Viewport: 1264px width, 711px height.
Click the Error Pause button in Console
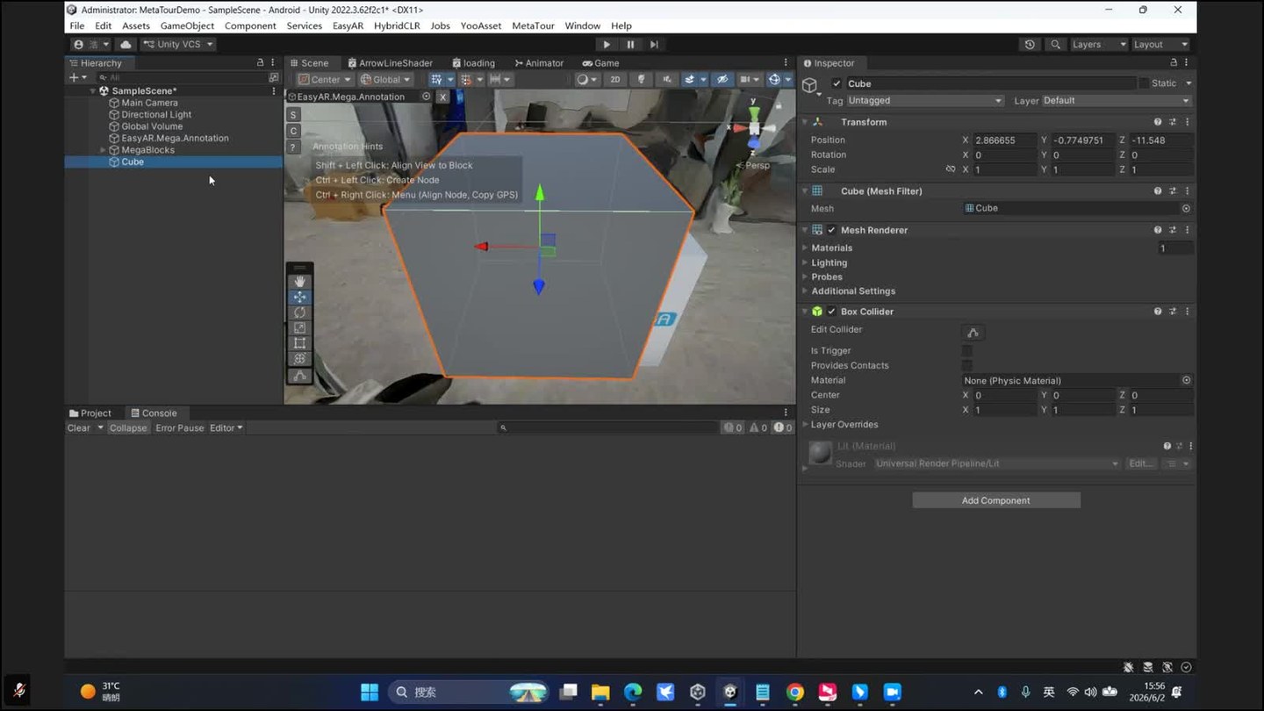click(x=180, y=428)
